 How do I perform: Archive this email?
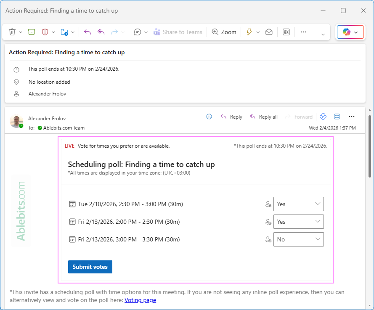tap(31, 32)
